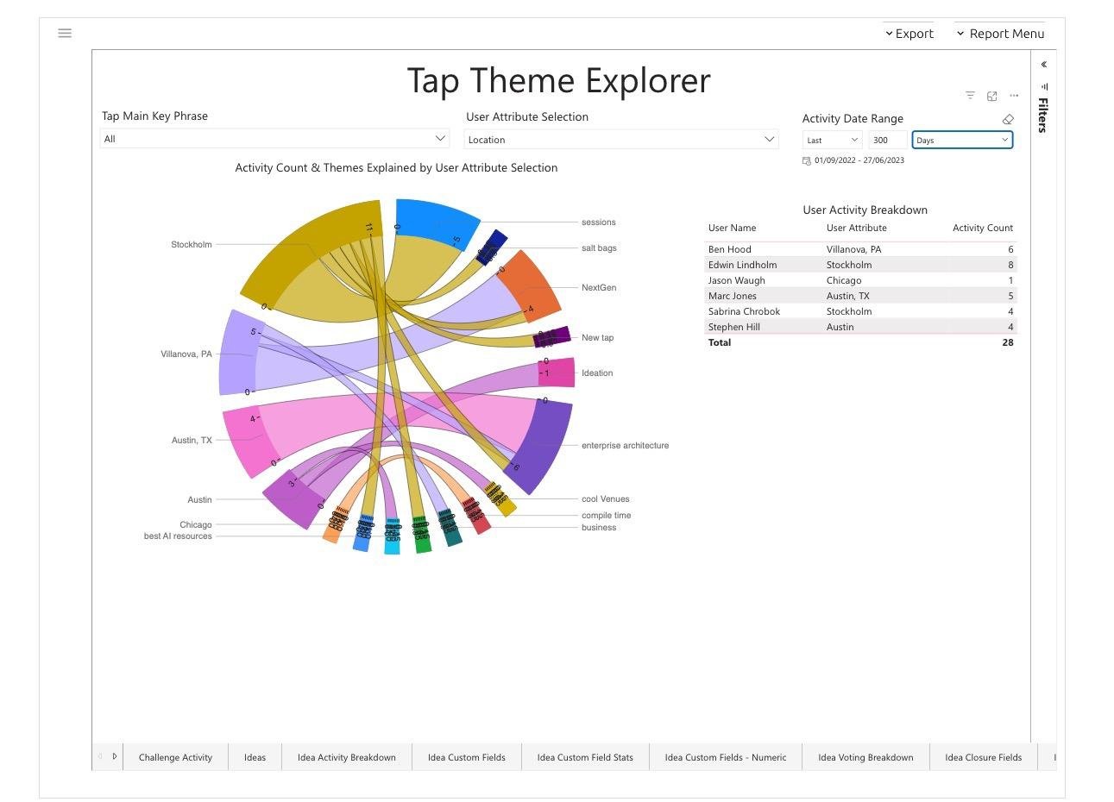Open the Export menu
The width and height of the screenshot is (1114, 802).
[909, 34]
